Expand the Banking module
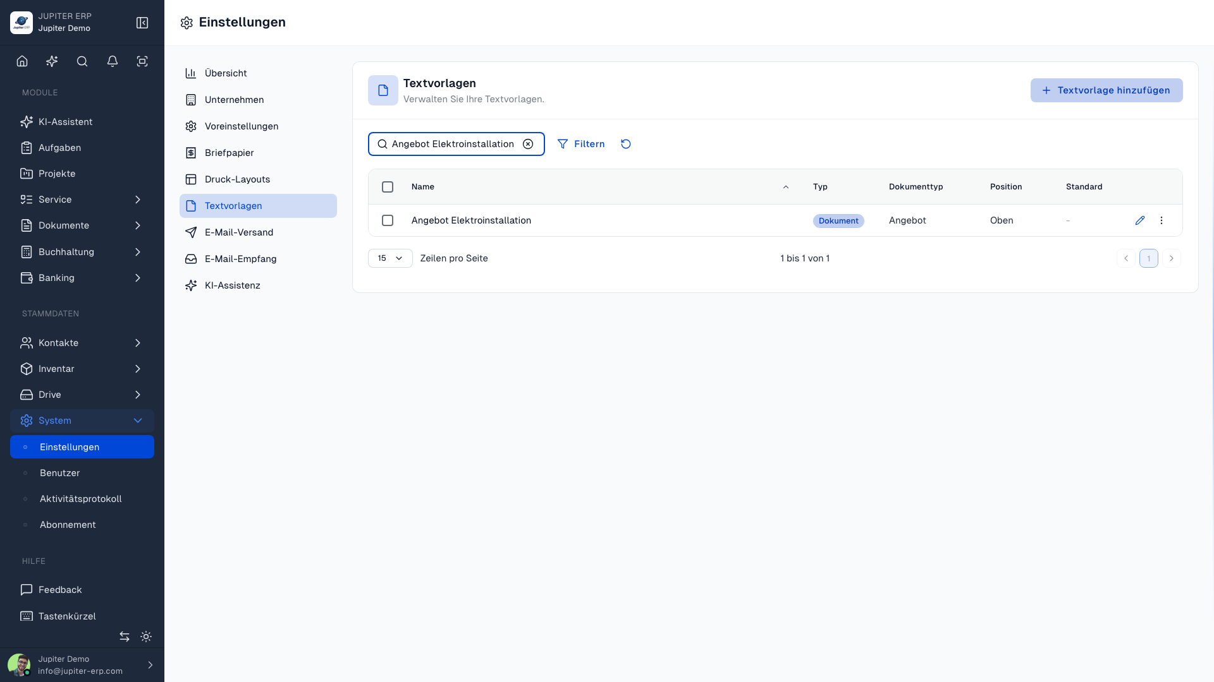 (x=82, y=278)
